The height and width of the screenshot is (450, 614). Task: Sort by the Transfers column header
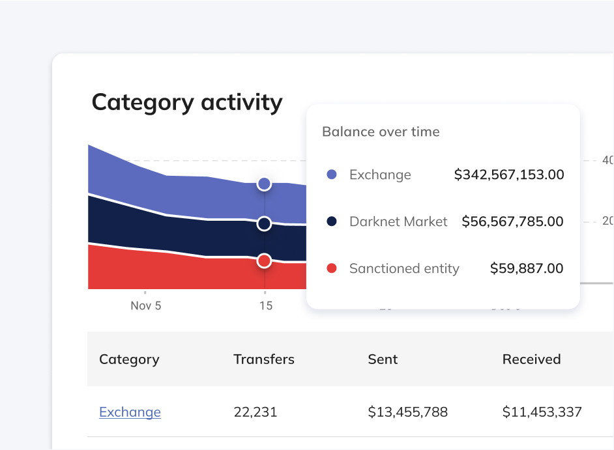(264, 359)
